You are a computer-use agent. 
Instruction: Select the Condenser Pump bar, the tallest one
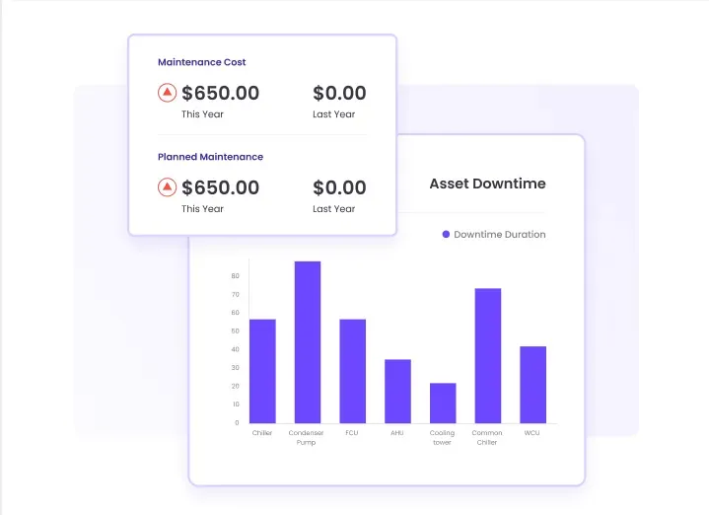(x=308, y=342)
